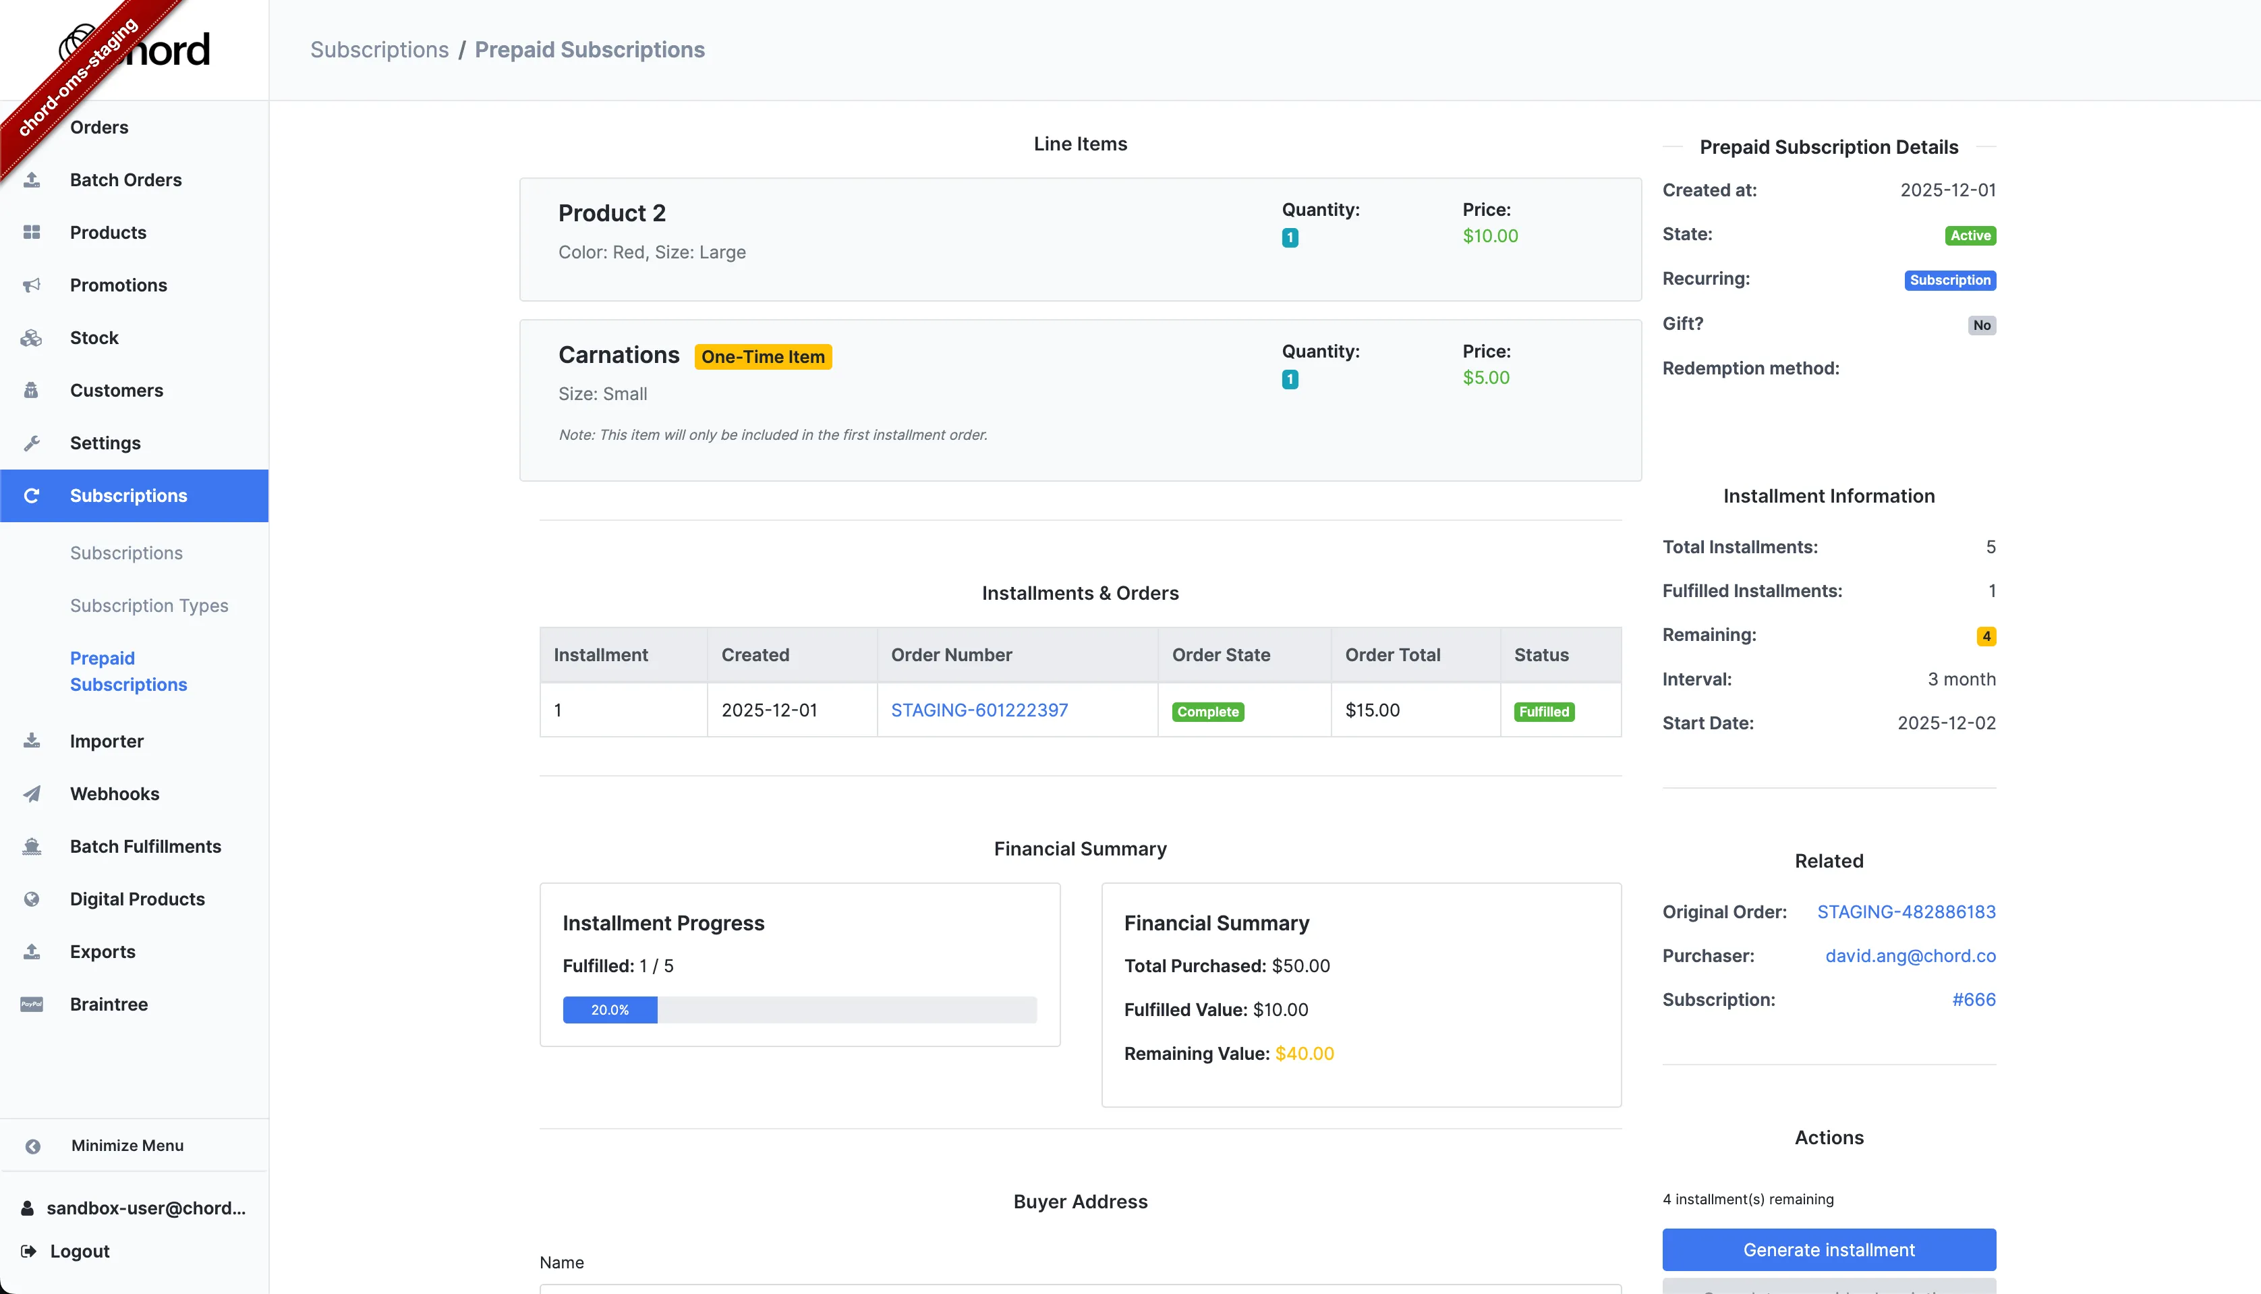Click the One-Time Item badge
This screenshot has height=1294, width=2261.
click(x=763, y=356)
